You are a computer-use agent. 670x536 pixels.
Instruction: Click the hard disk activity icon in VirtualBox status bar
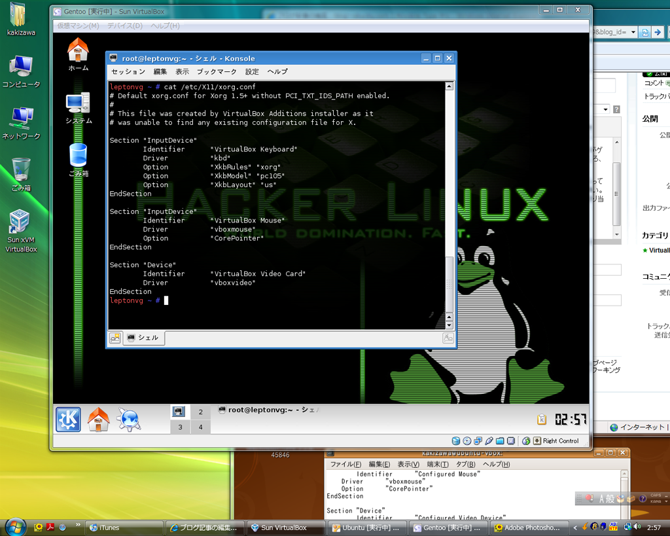(x=456, y=440)
